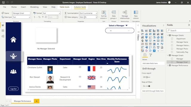Select the Manager Performance page tab

(x=23, y=101)
